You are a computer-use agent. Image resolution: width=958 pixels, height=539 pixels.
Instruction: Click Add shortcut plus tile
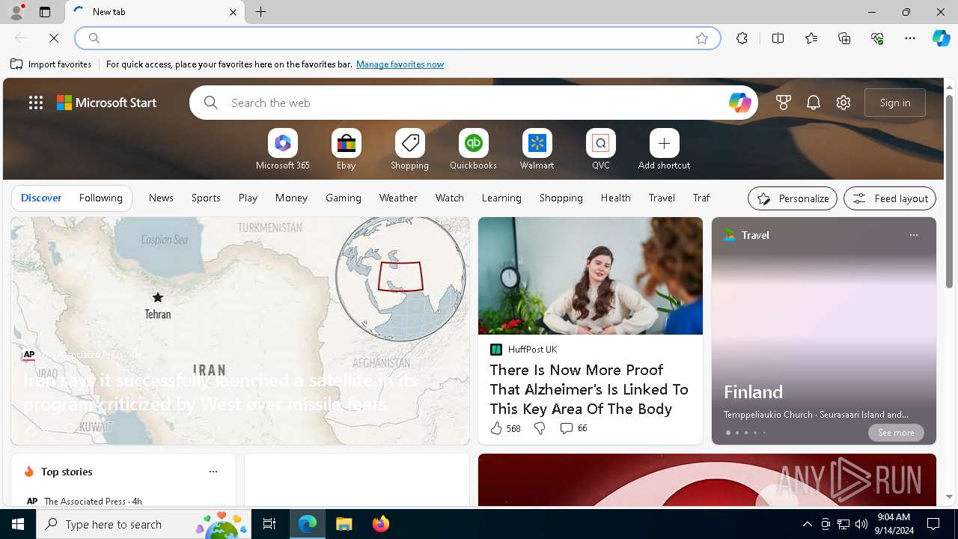(x=664, y=150)
